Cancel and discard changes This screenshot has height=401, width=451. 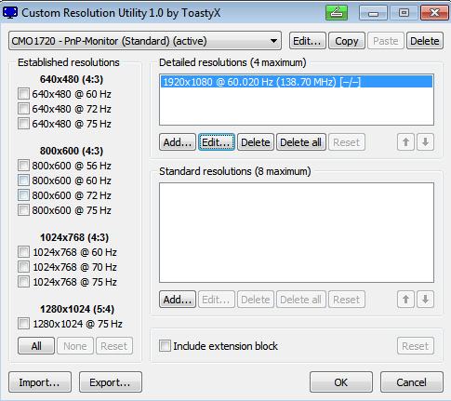pyautogui.click(x=412, y=382)
